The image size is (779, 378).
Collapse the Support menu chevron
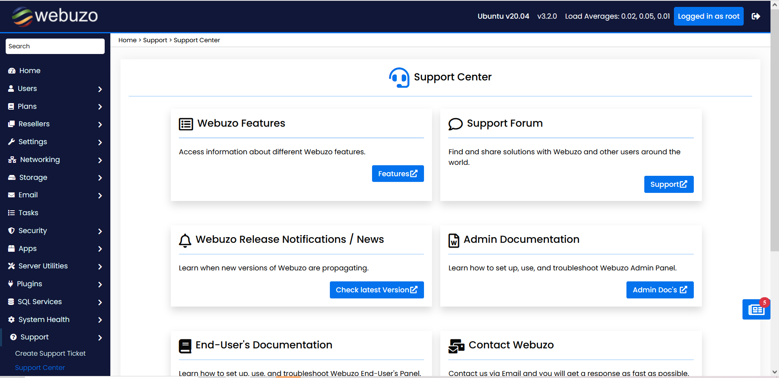[x=100, y=337]
